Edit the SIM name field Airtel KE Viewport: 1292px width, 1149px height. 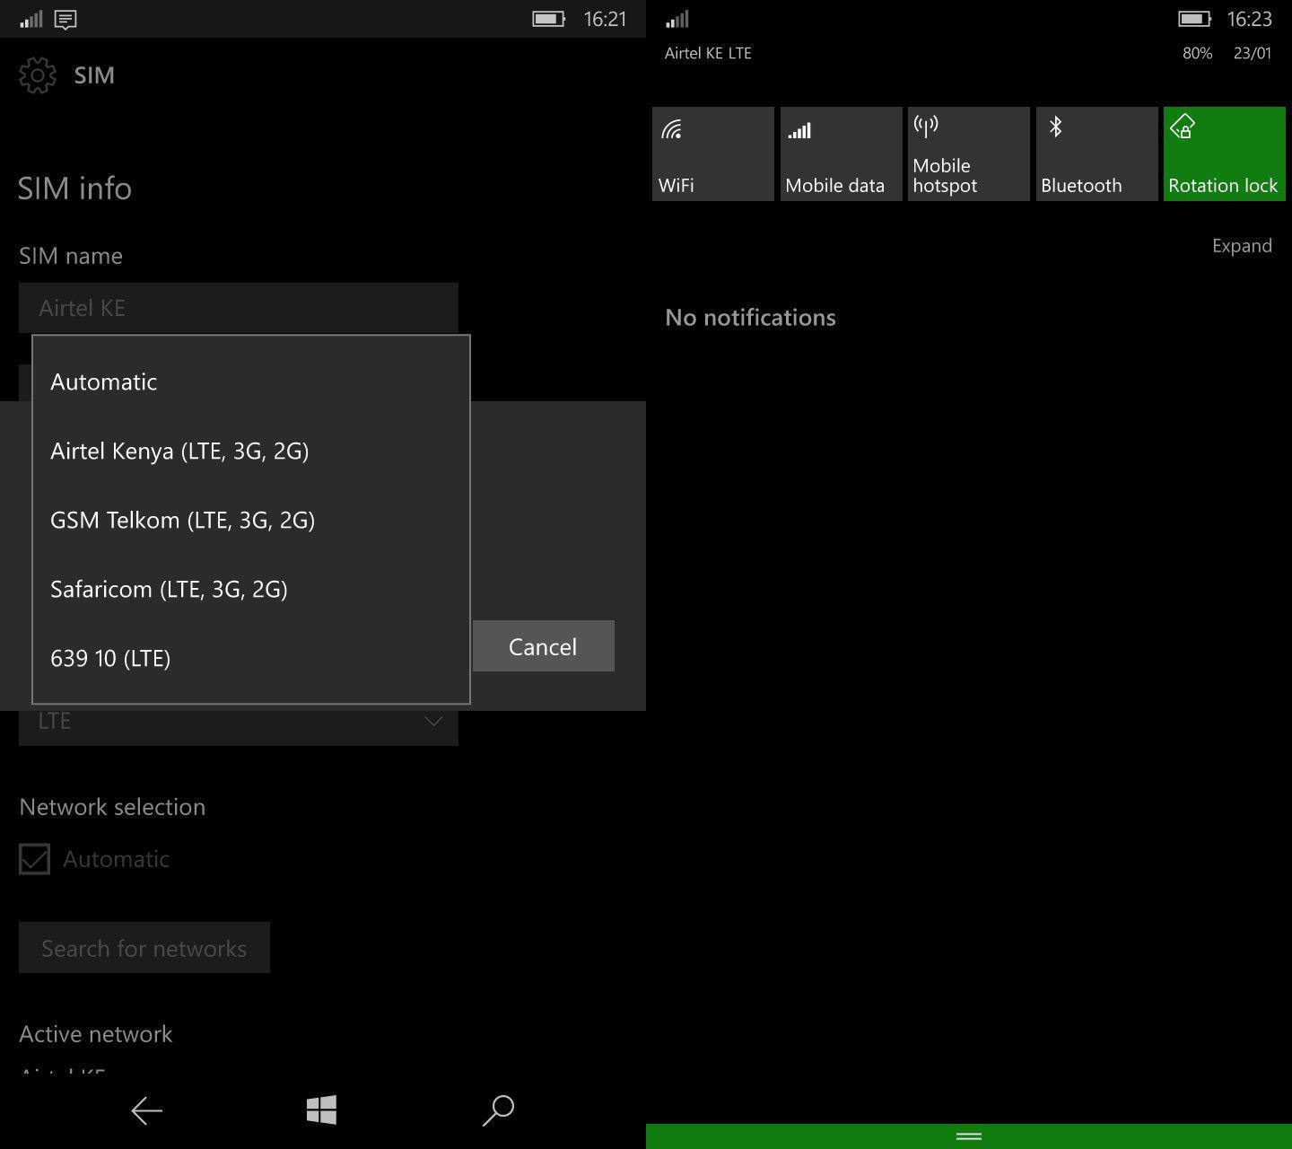click(x=239, y=308)
